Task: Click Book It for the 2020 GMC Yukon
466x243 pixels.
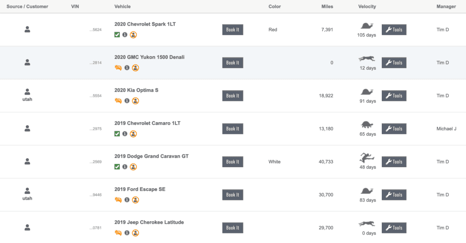Action: [233, 63]
